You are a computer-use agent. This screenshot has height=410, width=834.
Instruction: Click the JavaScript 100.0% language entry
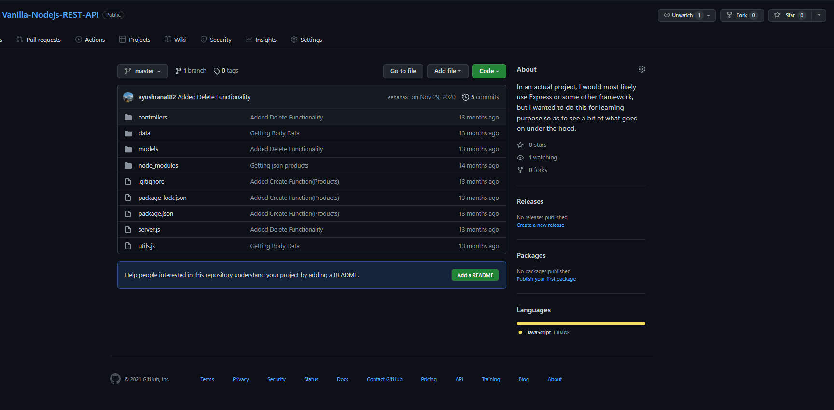tap(543, 333)
